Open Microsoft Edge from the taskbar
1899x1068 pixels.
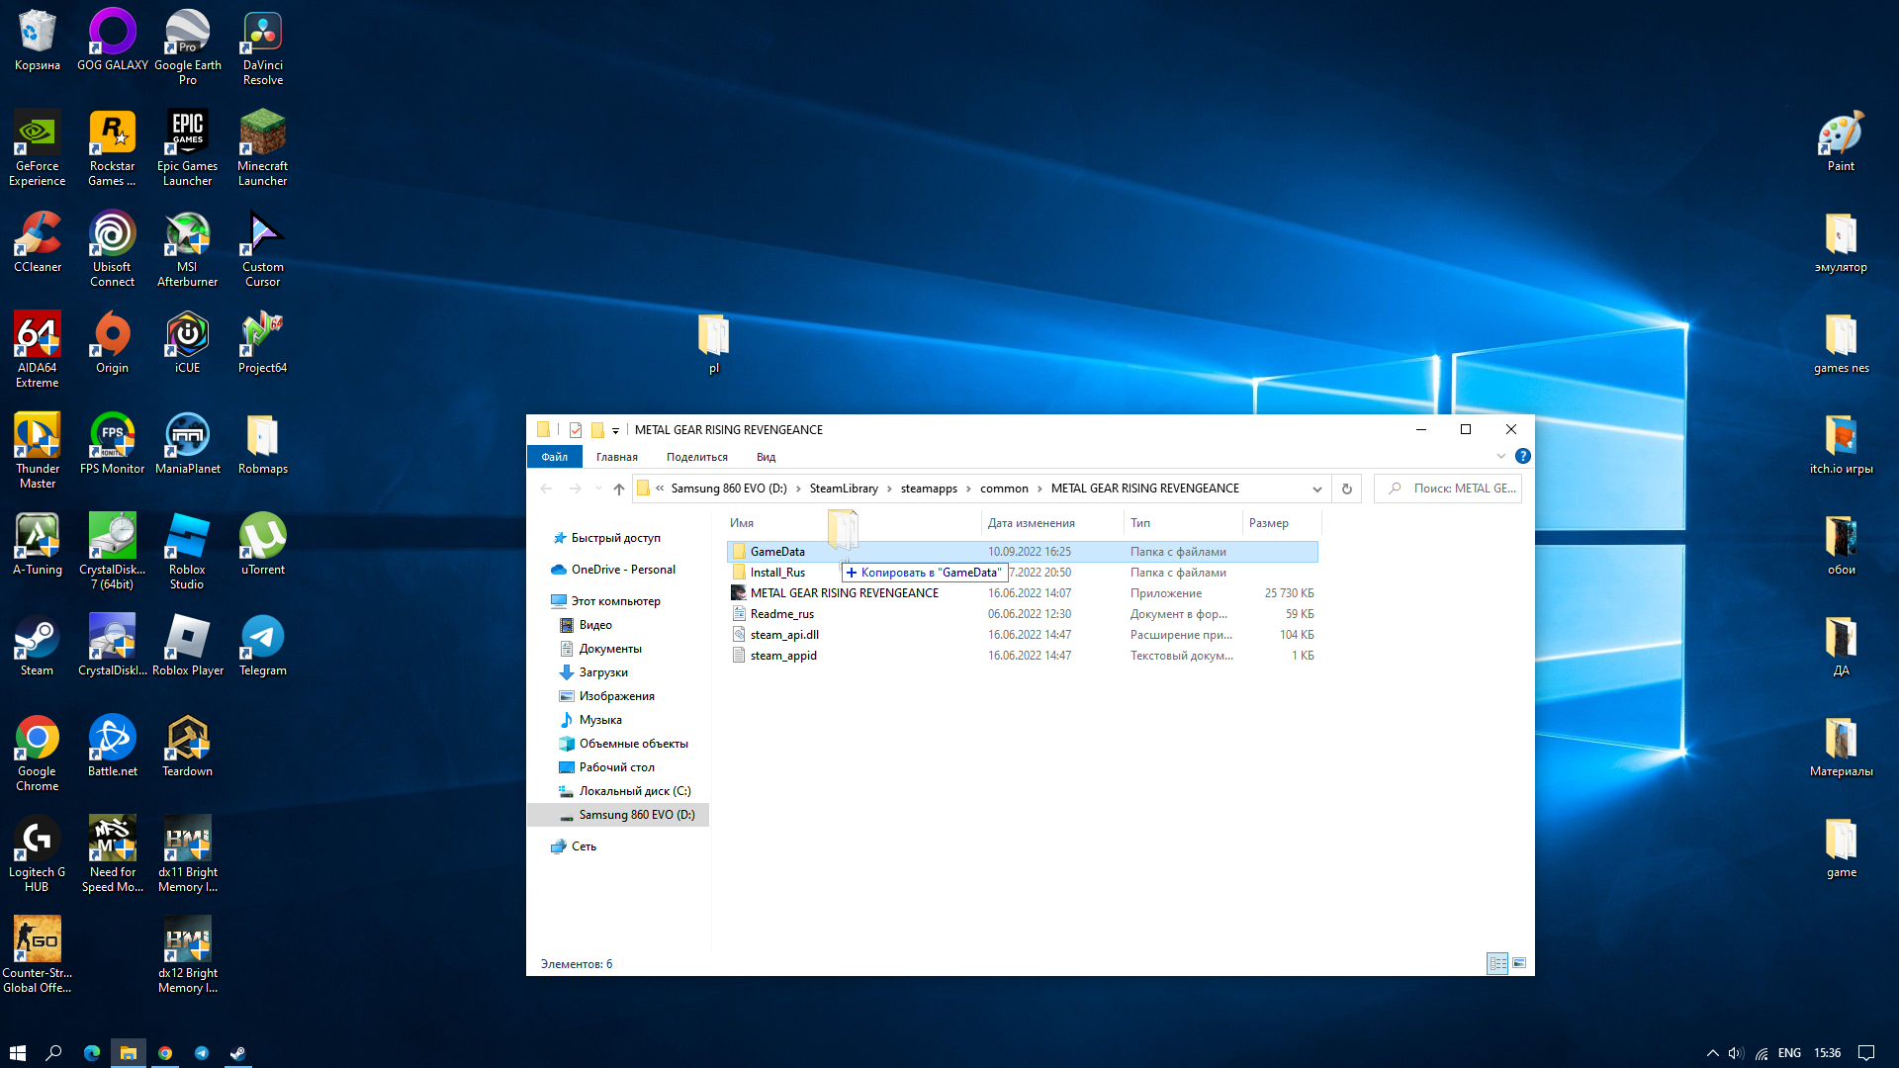92,1053
